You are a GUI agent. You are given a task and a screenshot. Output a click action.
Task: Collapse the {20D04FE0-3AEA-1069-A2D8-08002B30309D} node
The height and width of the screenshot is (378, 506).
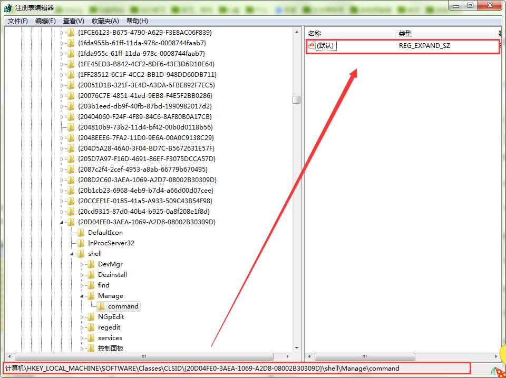click(62, 222)
